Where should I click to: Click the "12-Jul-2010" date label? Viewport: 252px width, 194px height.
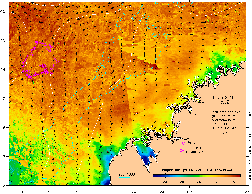pyautogui.click(x=223, y=98)
